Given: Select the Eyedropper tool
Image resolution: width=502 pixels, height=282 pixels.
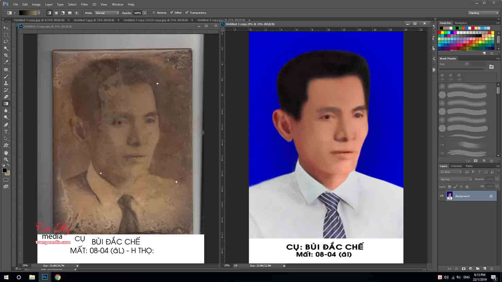Looking at the screenshot, I should [6, 62].
